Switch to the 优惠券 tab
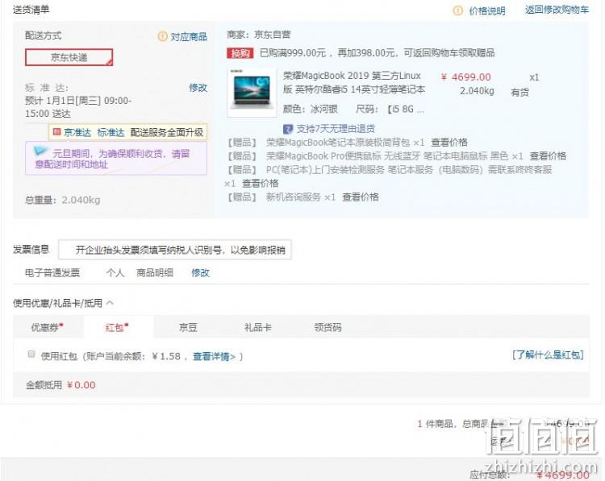605x481 pixels. pyautogui.click(x=48, y=327)
